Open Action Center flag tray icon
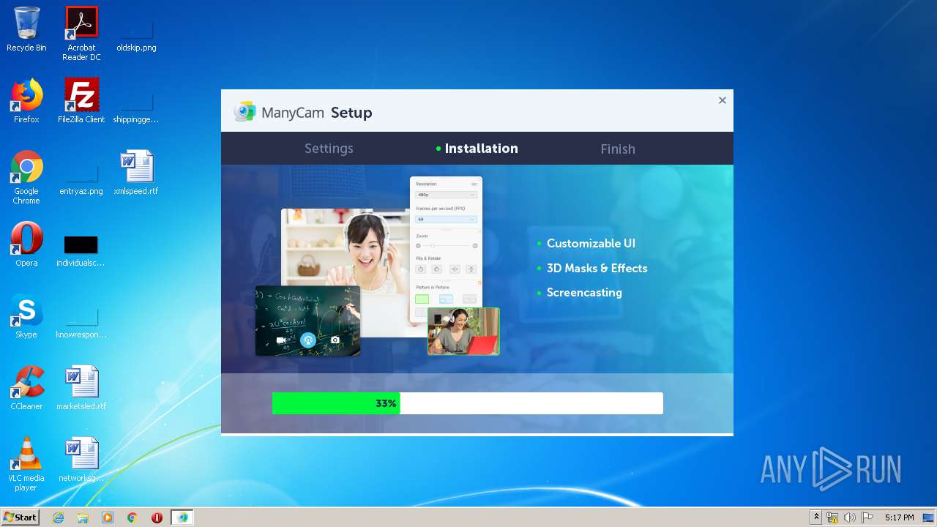The image size is (937, 527). 867,517
